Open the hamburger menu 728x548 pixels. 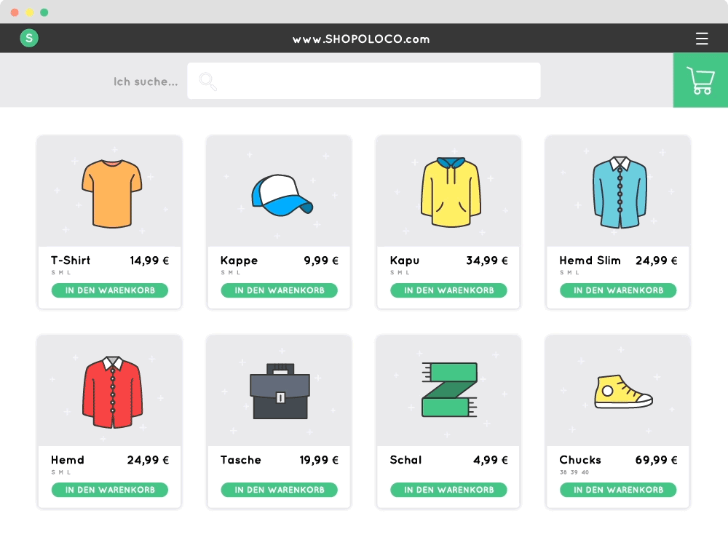(702, 39)
